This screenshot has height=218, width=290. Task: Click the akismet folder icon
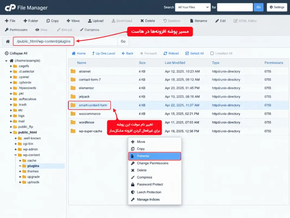tap(73, 71)
